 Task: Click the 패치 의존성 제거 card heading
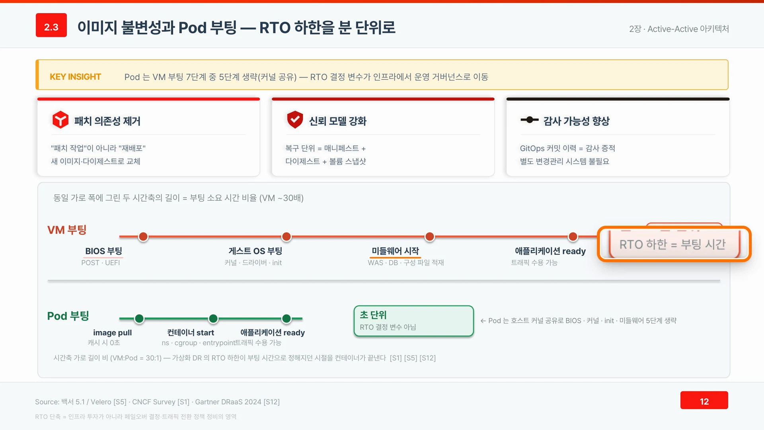coord(107,121)
